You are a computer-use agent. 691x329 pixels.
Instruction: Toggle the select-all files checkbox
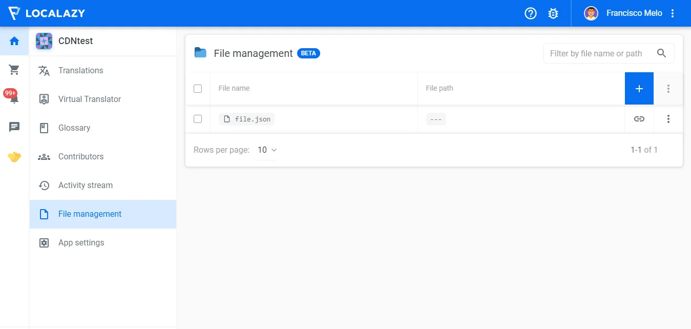[x=198, y=89]
